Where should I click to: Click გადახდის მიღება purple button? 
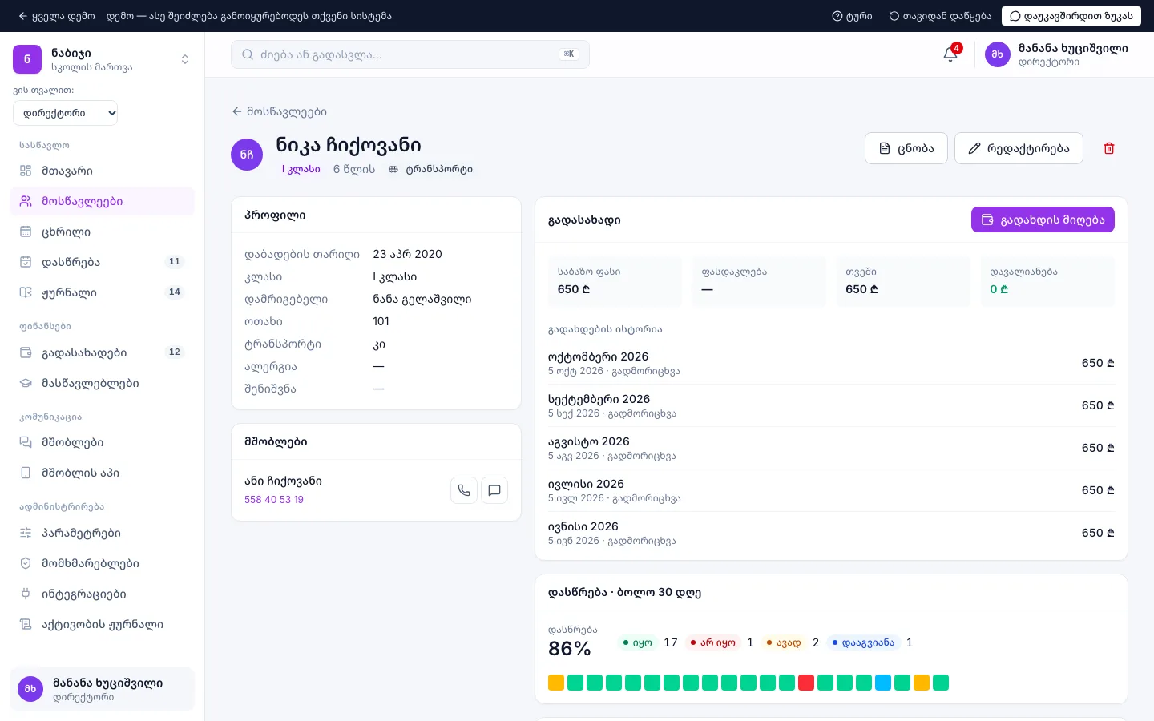1043,220
